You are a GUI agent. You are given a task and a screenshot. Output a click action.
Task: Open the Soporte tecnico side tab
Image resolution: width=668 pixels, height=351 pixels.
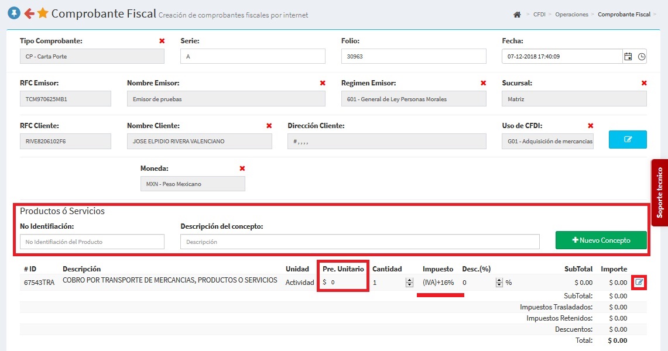[x=660, y=192]
